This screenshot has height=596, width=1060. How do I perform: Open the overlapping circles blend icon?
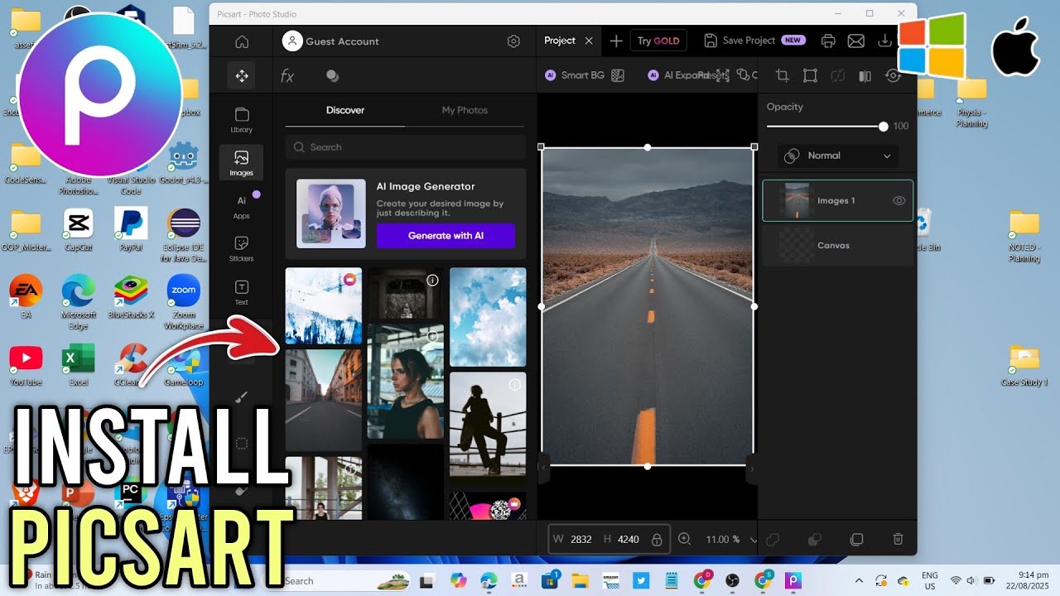[x=332, y=76]
